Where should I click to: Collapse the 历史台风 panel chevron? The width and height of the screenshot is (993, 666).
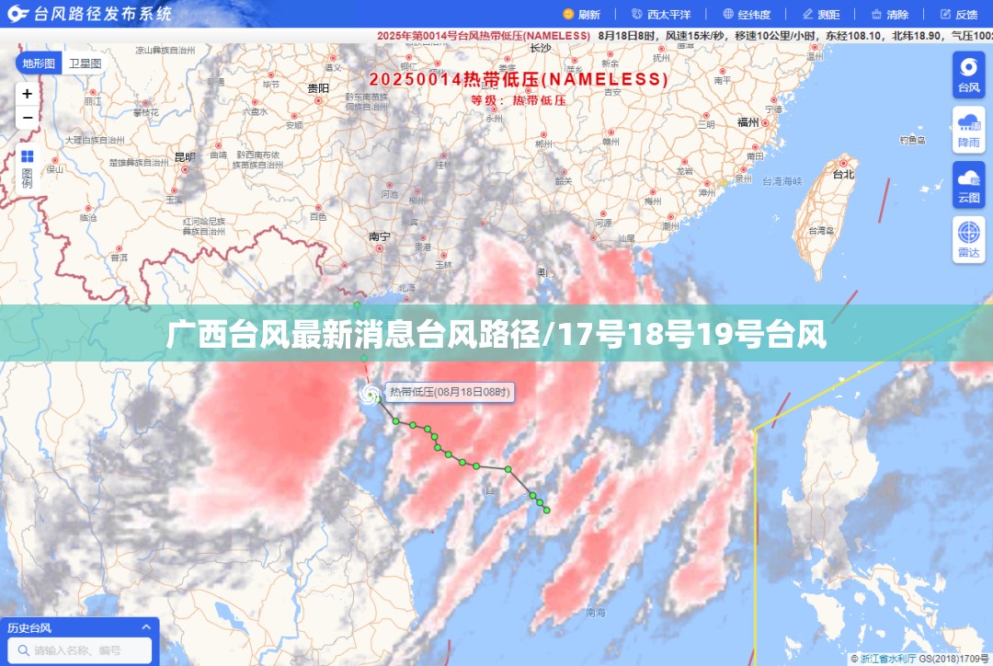[x=146, y=626]
